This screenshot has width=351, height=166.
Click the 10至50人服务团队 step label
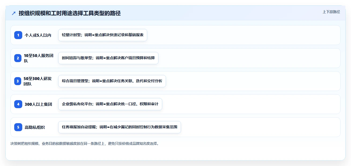(x=39, y=58)
